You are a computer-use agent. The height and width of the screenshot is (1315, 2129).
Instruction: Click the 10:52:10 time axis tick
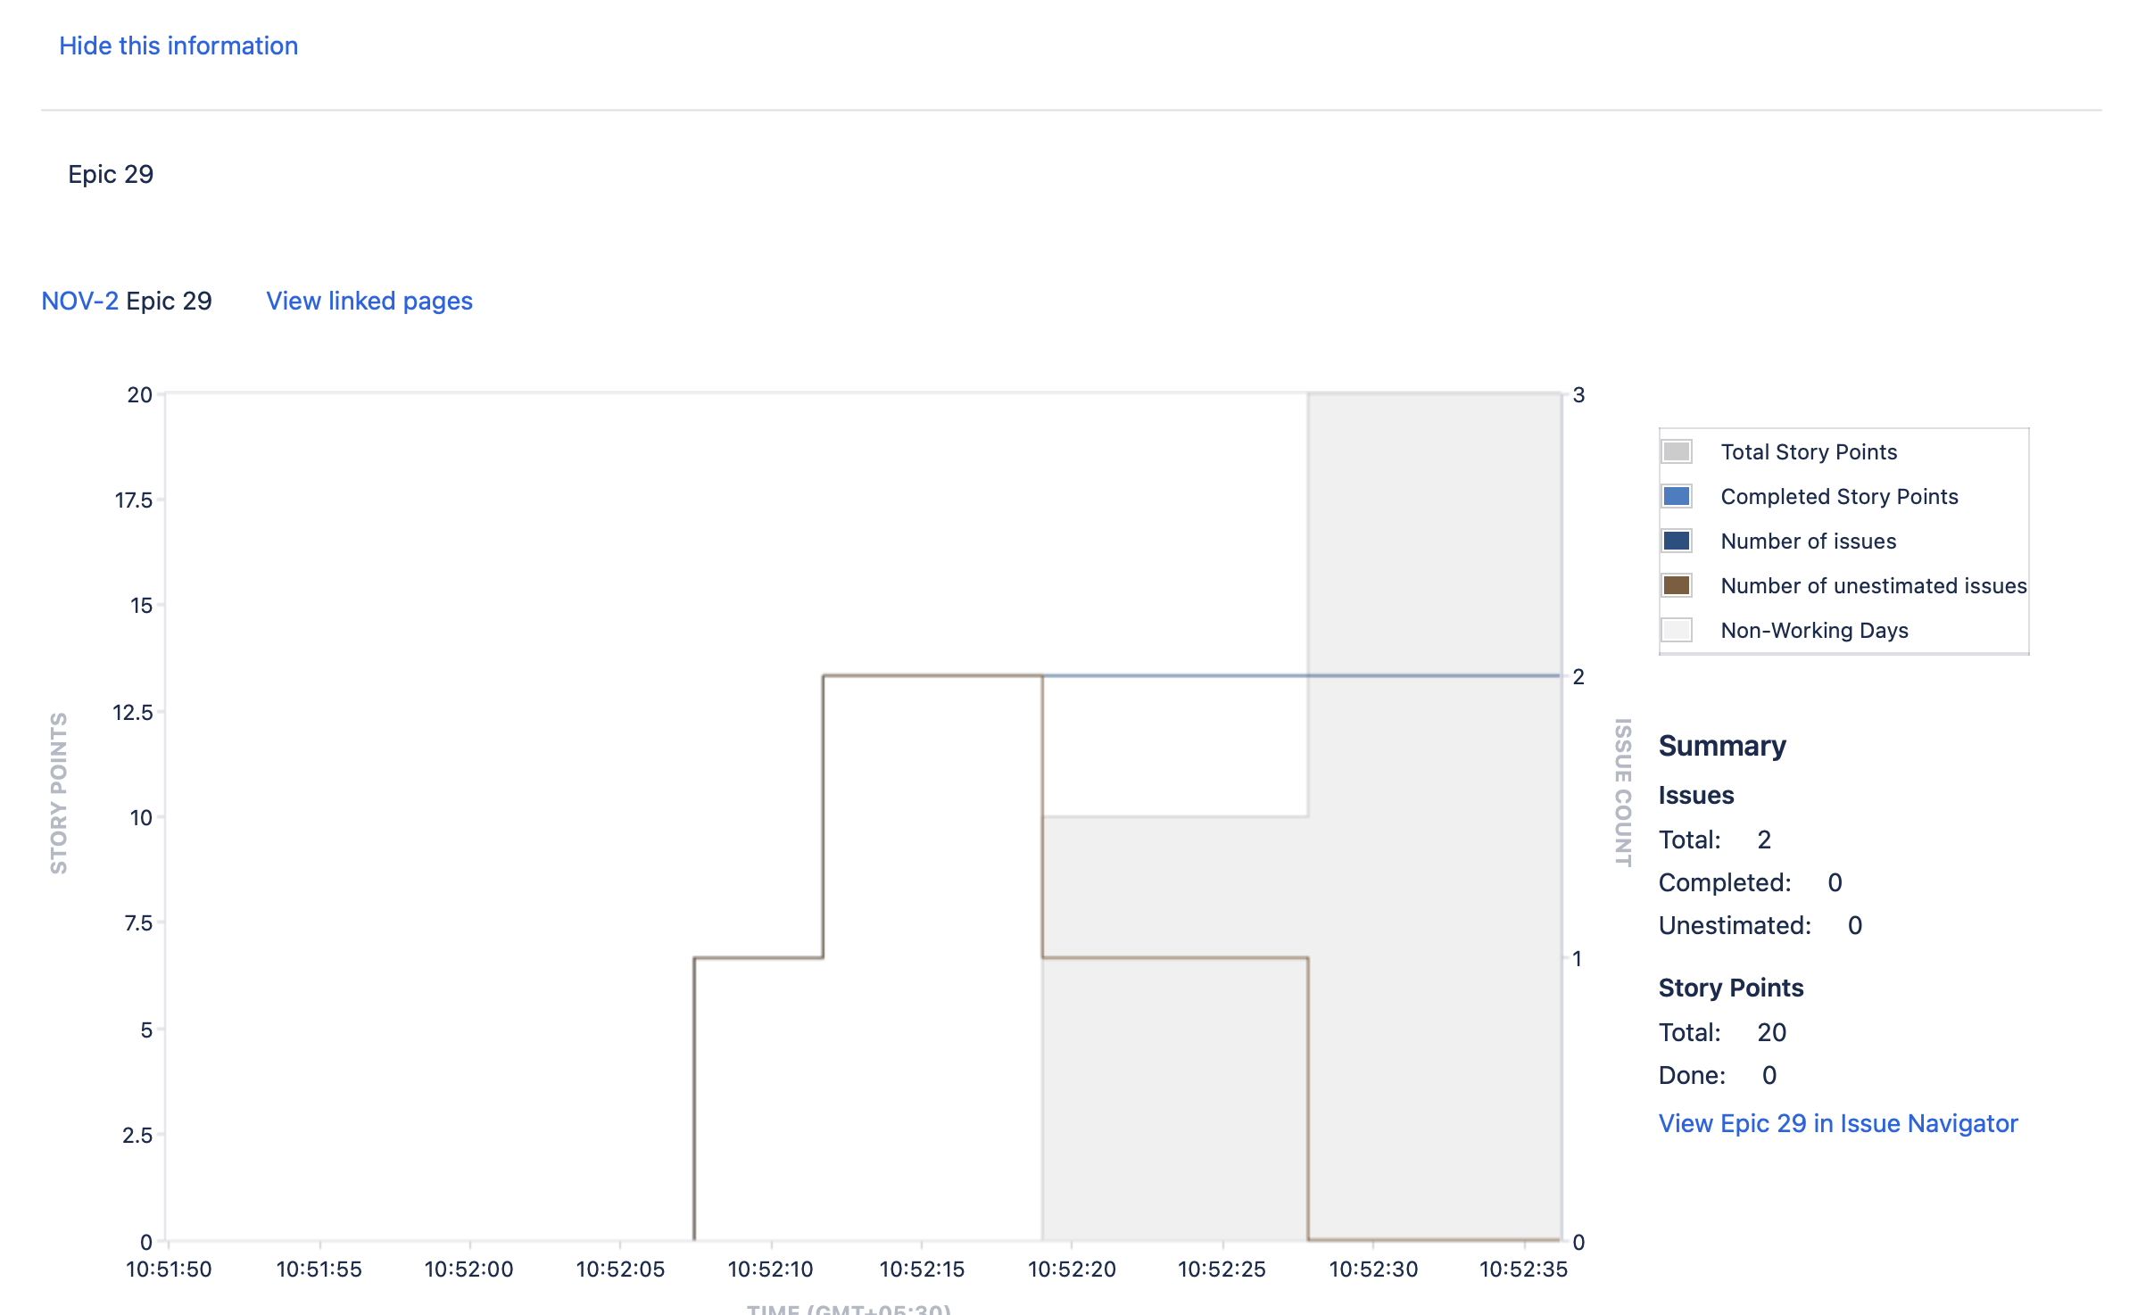(x=771, y=1269)
